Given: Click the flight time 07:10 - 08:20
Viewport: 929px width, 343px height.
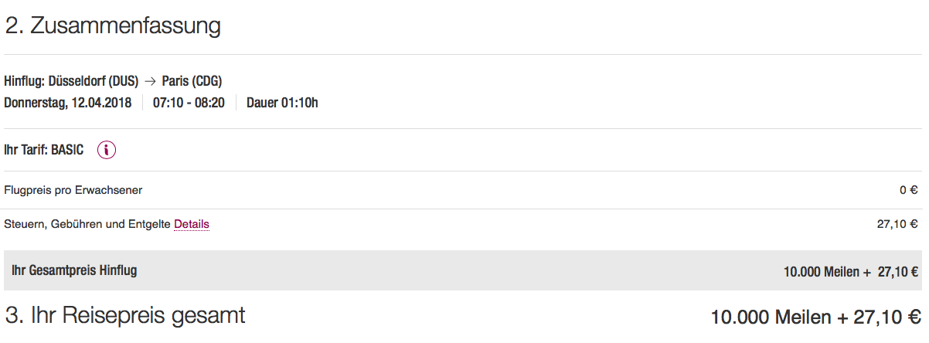Looking at the screenshot, I should tap(189, 102).
